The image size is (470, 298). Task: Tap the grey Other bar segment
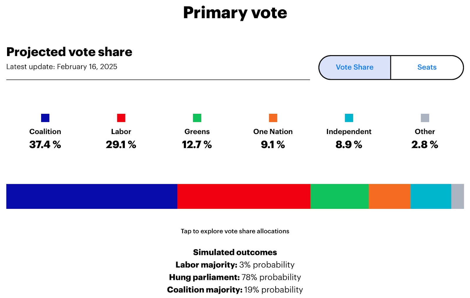coord(457,196)
